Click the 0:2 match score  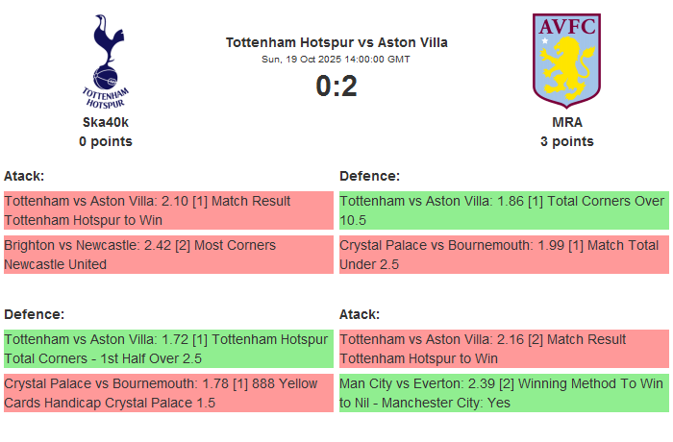pos(336,86)
